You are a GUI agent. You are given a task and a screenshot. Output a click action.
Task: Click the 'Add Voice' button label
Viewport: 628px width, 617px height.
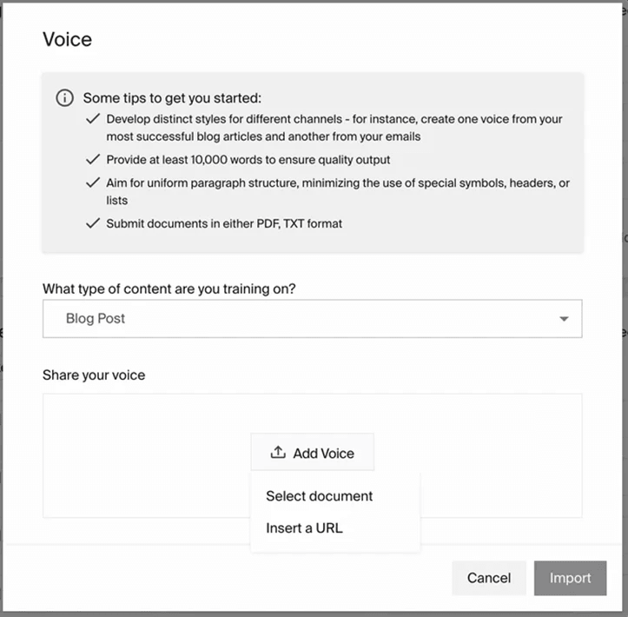click(323, 453)
